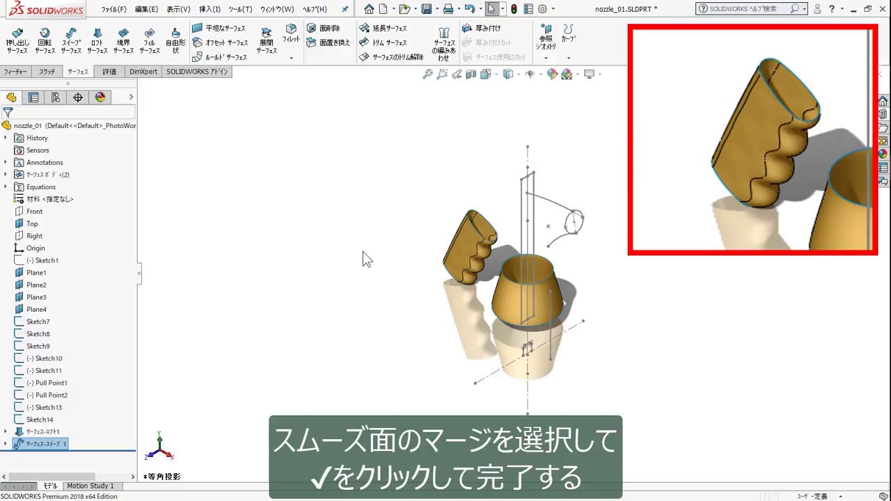Open the Options gear icon
The image size is (891, 501).
coord(542,9)
